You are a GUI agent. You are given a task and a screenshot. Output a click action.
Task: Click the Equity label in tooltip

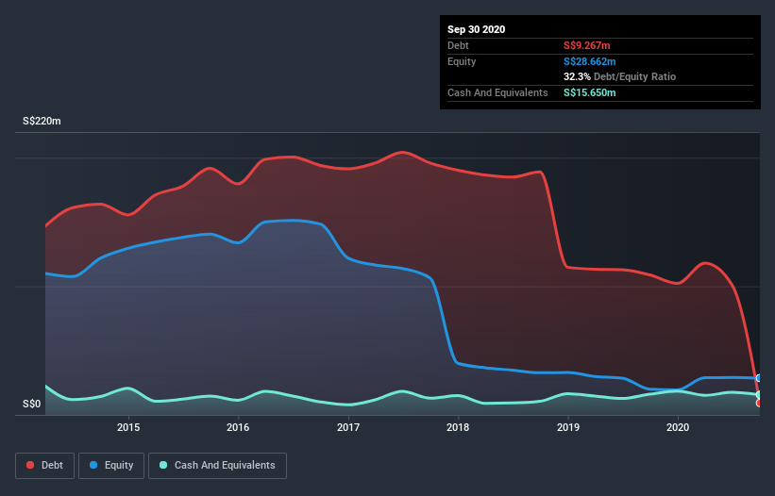point(462,61)
